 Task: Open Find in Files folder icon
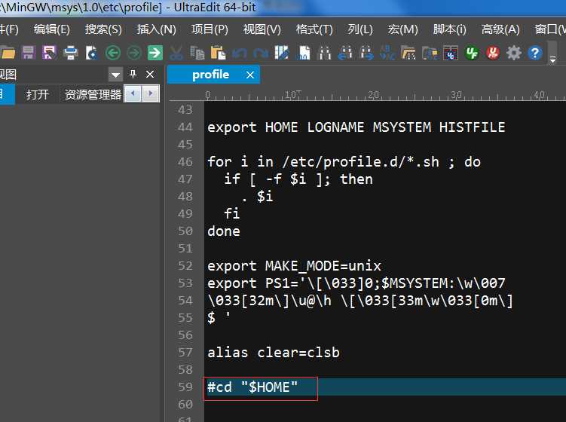pos(408,53)
